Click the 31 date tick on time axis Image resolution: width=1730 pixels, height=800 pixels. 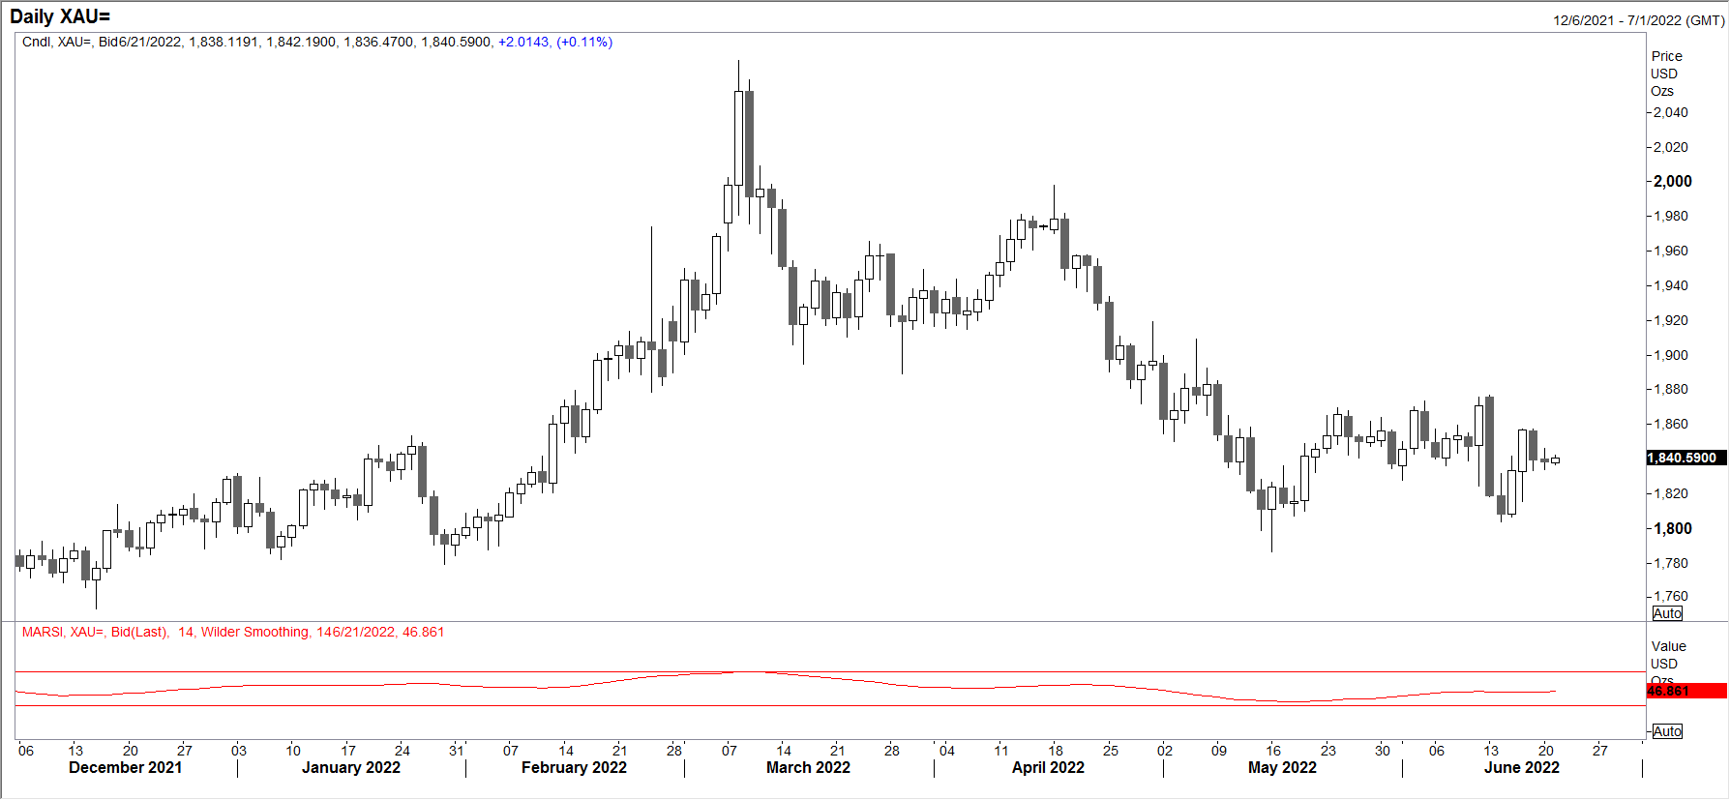pyautogui.click(x=457, y=751)
